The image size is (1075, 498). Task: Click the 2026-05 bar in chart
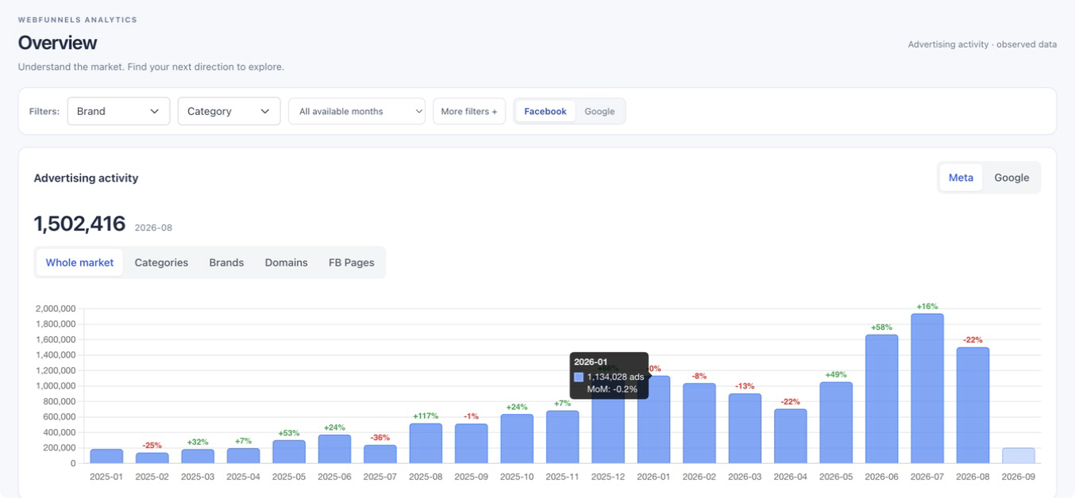tap(836, 423)
